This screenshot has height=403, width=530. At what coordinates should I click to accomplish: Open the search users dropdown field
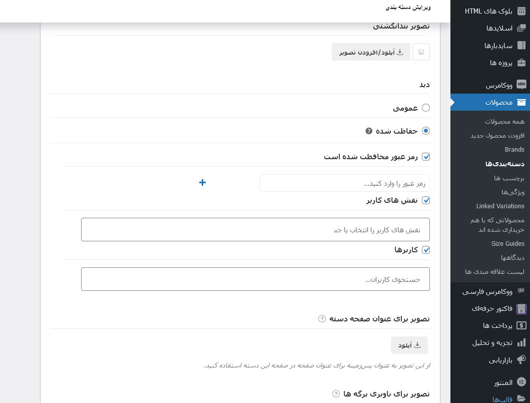point(255,279)
